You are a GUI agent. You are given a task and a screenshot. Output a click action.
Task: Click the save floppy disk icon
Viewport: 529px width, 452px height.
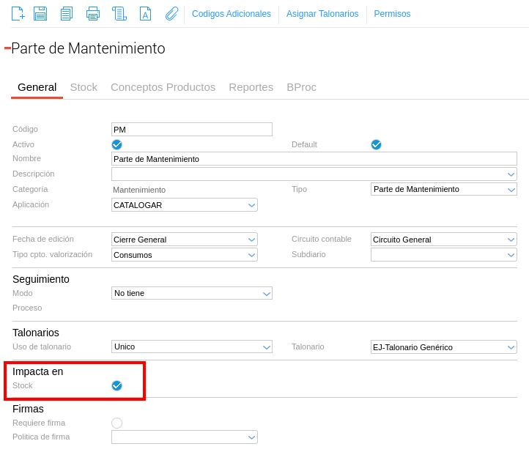[x=40, y=14]
